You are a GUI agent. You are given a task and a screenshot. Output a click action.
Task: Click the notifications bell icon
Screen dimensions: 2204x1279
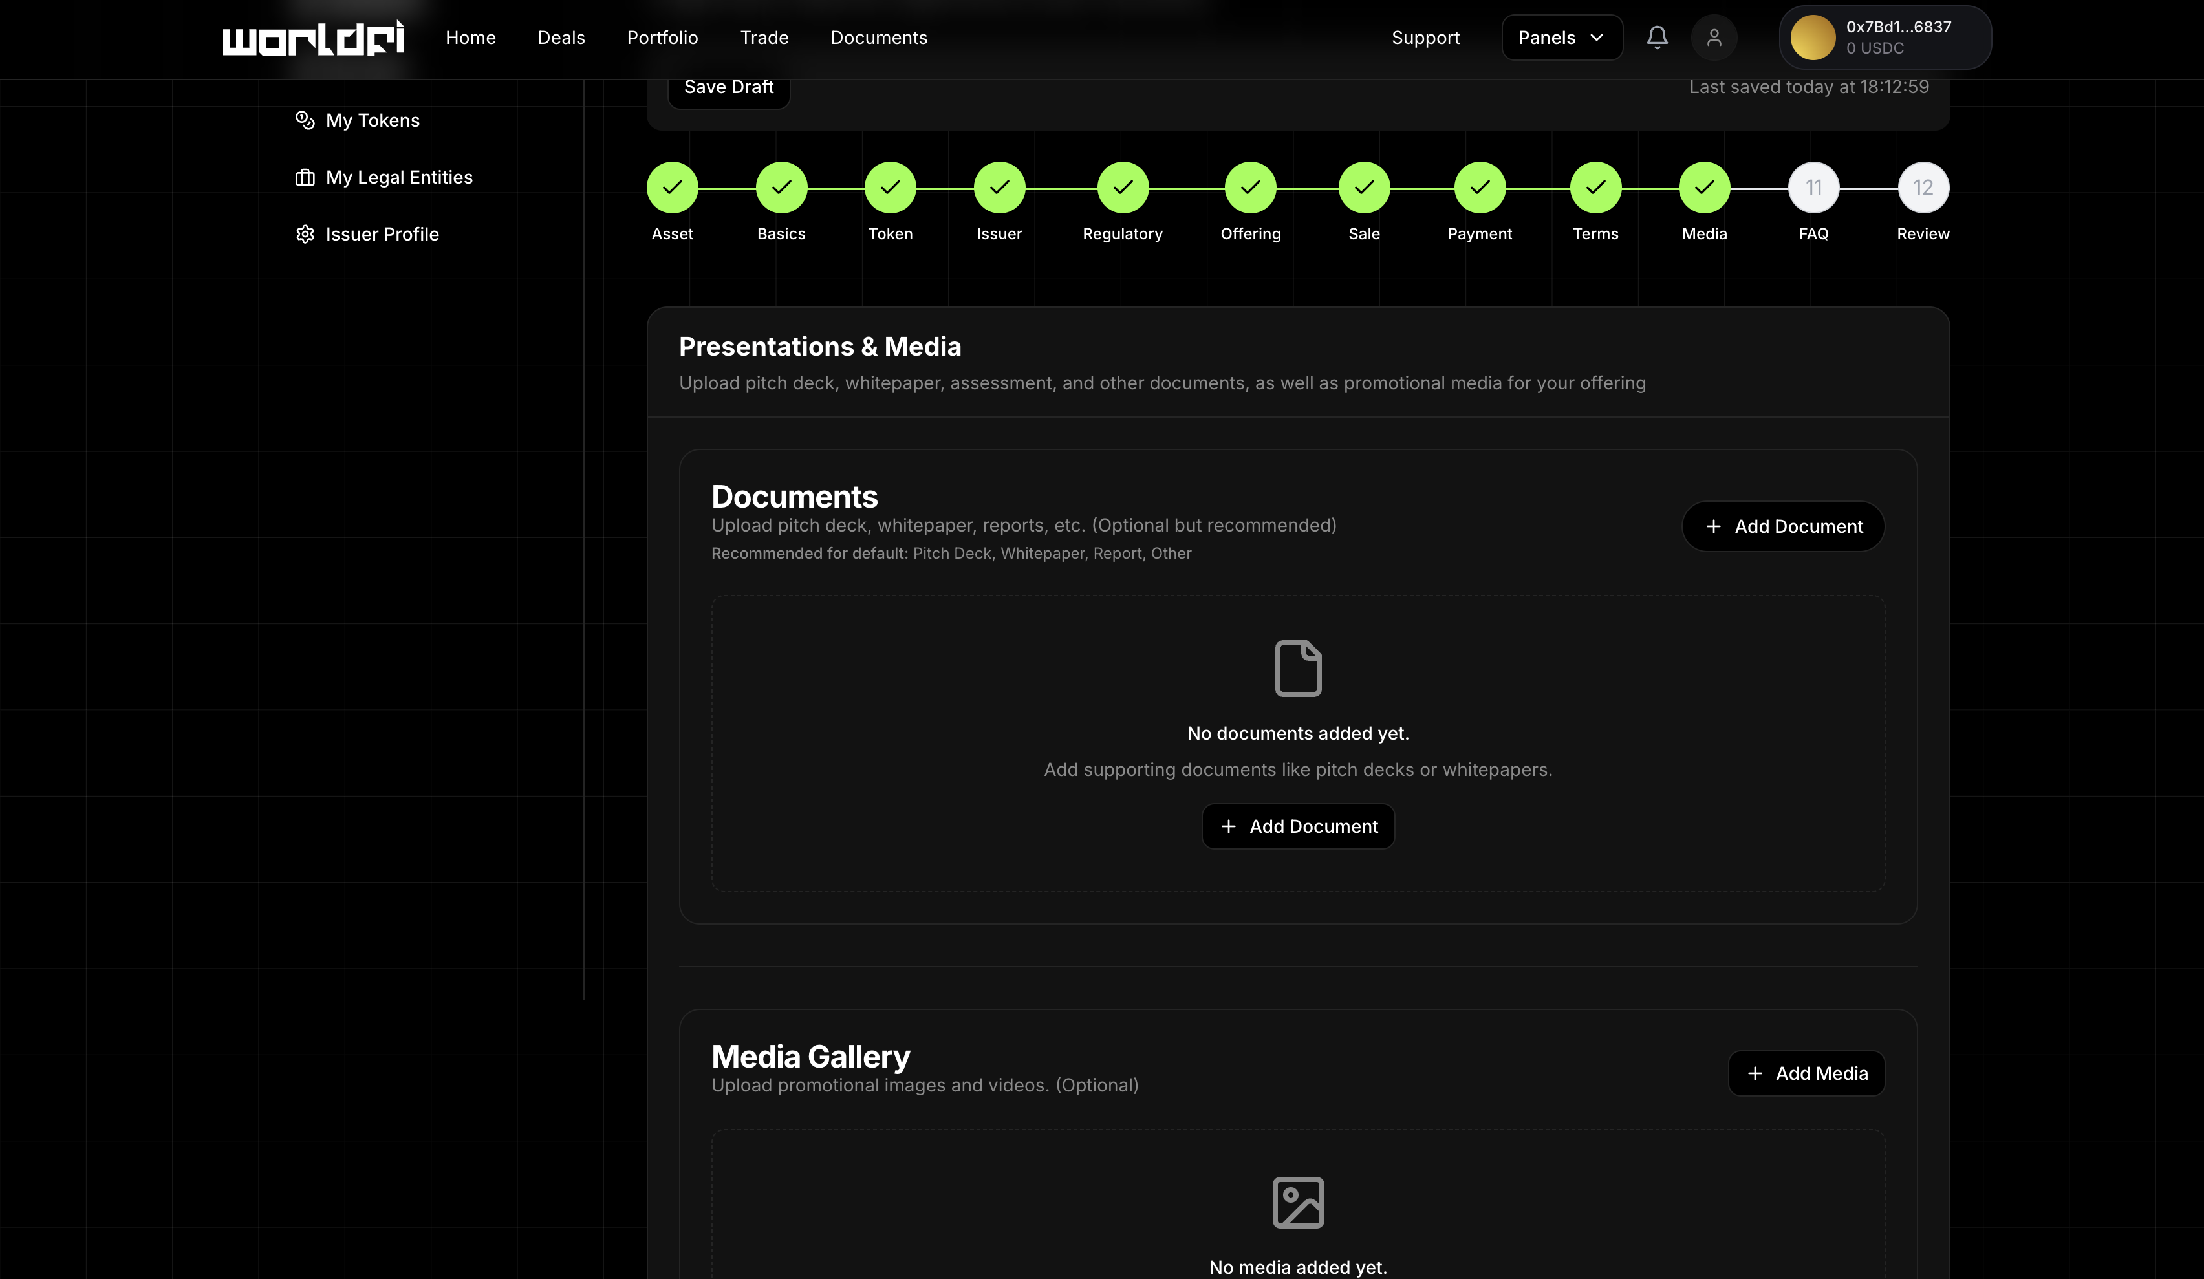pos(1656,38)
